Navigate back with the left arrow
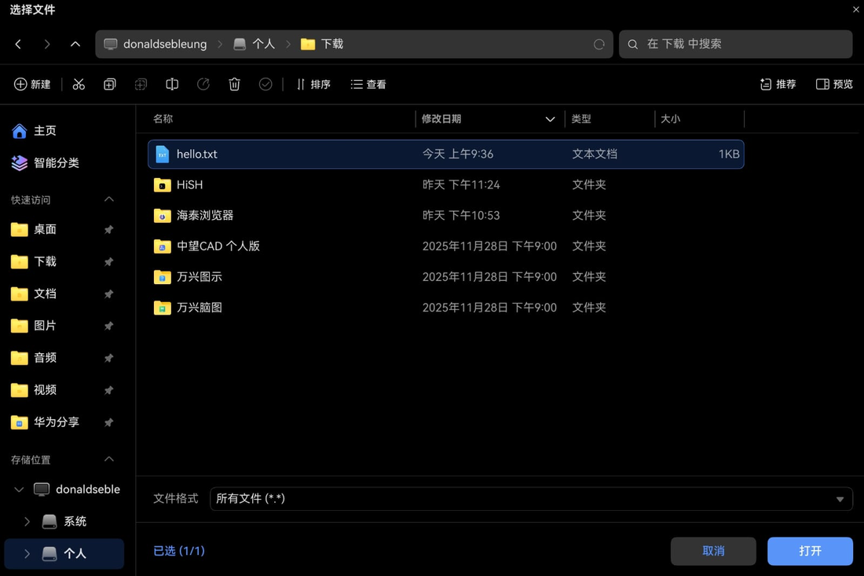 pyautogui.click(x=18, y=44)
